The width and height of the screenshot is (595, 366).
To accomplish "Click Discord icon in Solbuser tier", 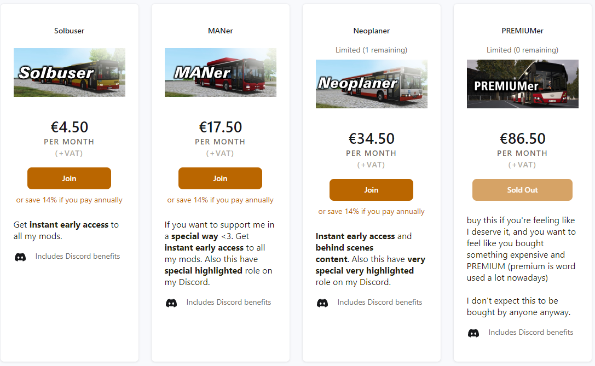I will [20, 257].
